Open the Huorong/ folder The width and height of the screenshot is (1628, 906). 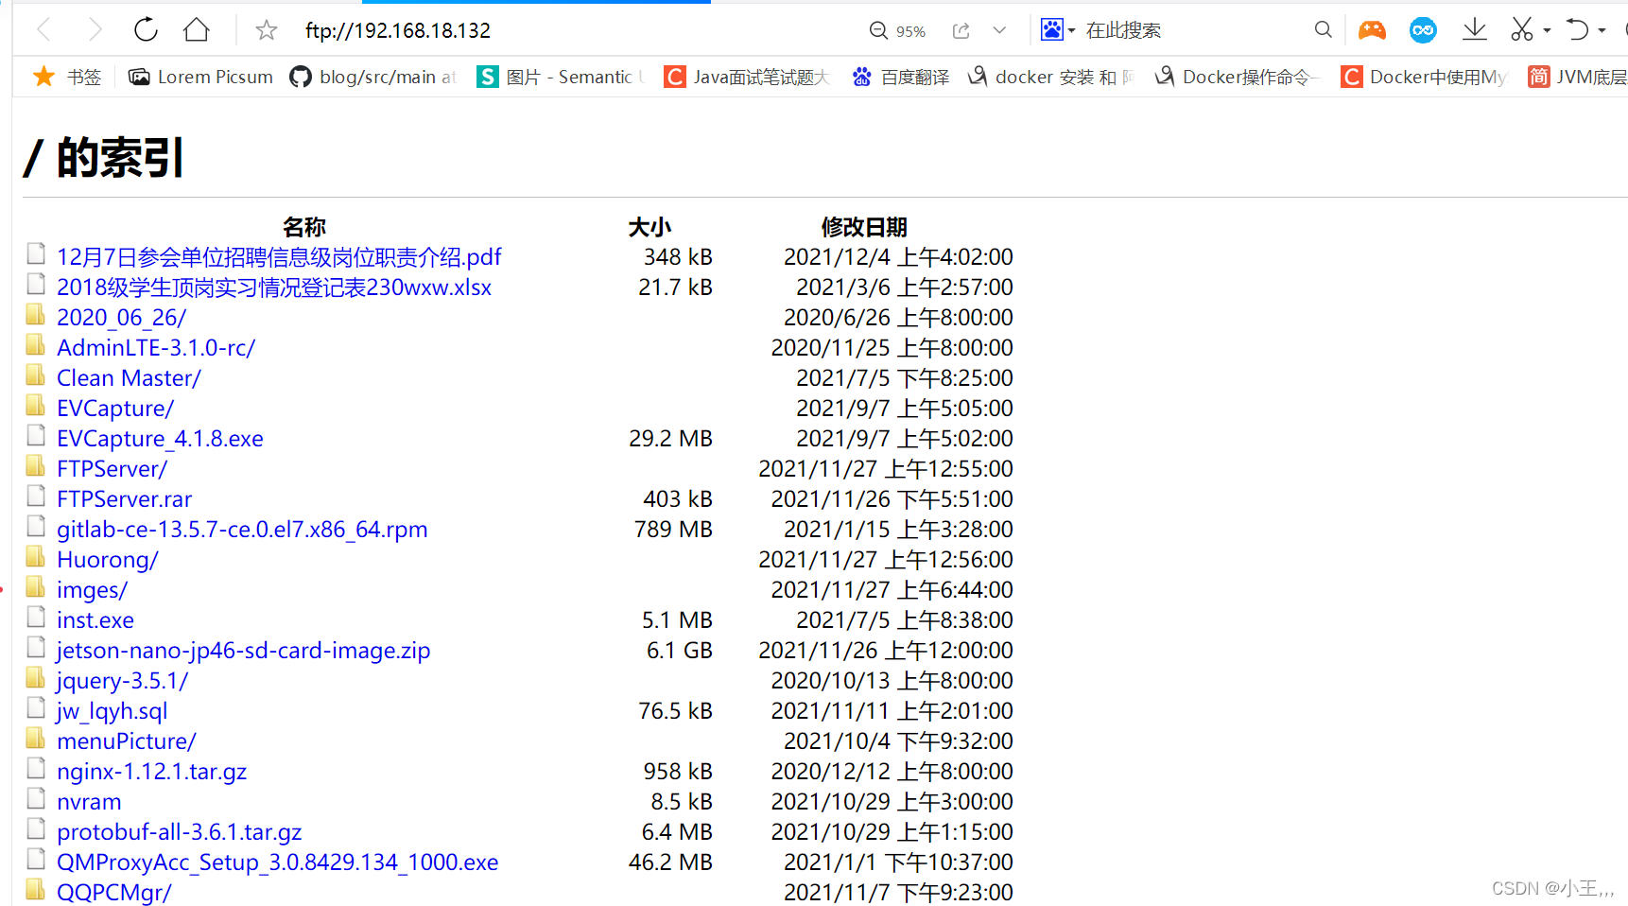[107, 560]
